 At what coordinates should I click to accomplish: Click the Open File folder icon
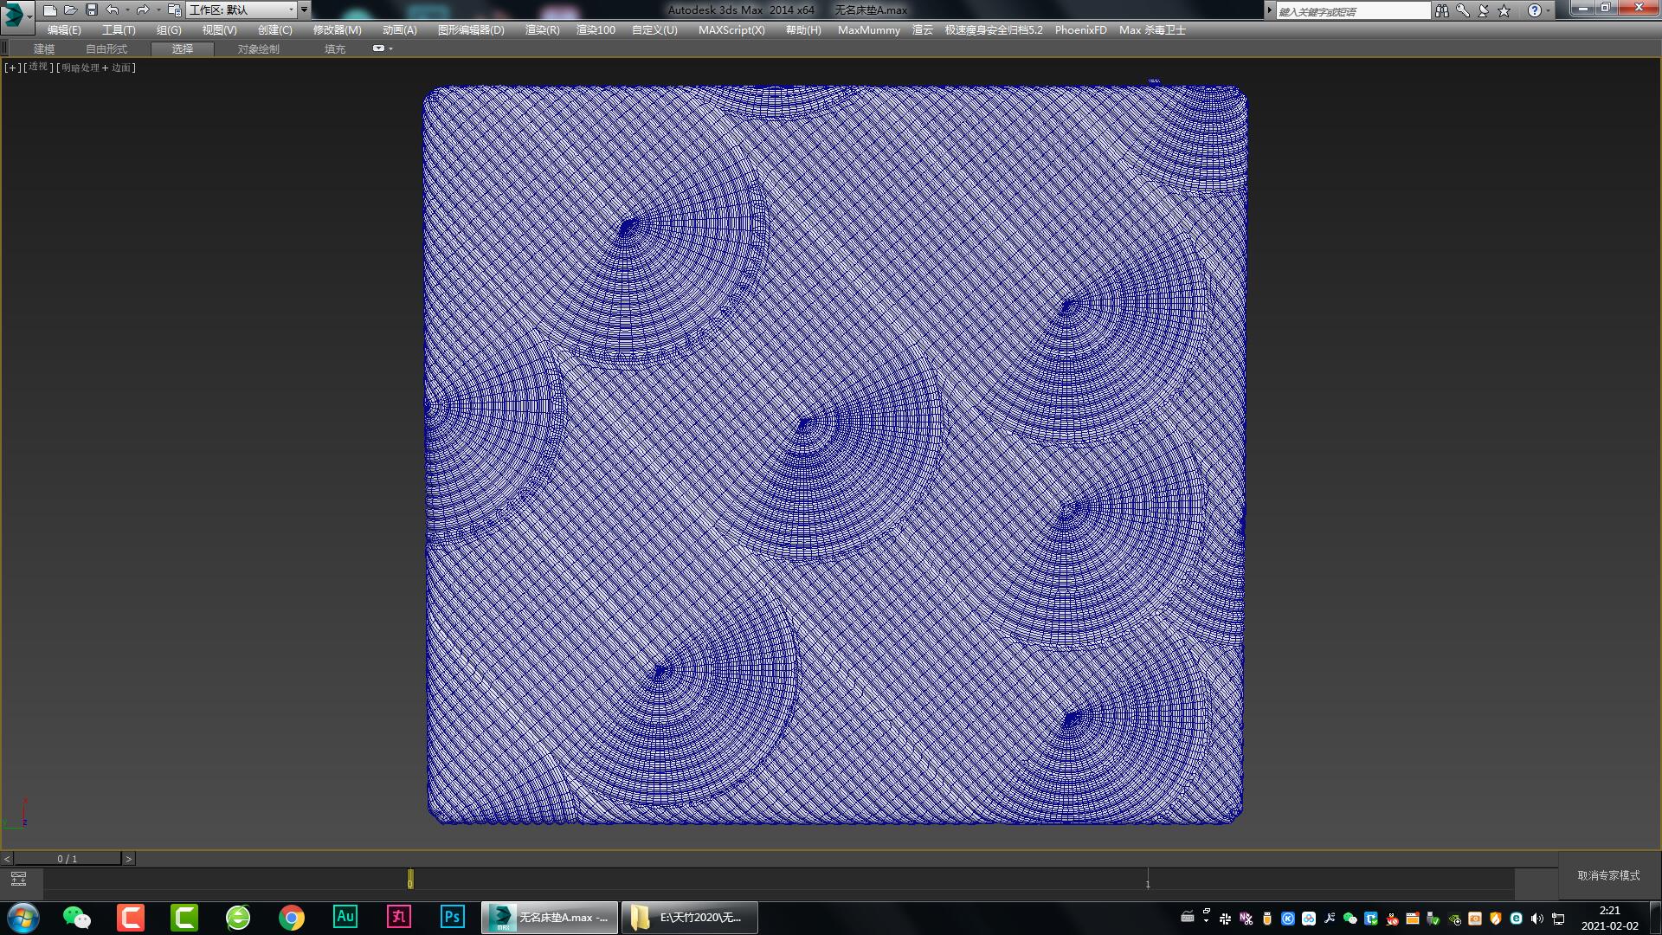(x=71, y=10)
